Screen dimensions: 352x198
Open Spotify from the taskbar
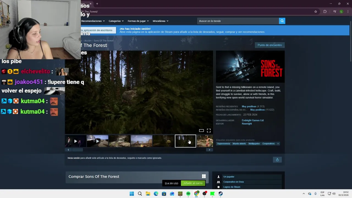(x=188, y=194)
